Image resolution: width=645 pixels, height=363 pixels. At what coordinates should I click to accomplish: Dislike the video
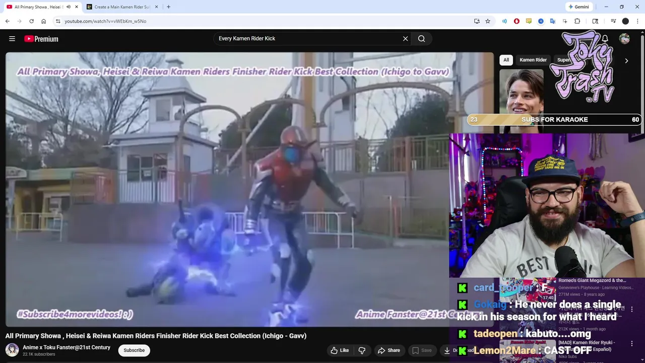pos(362,350)
